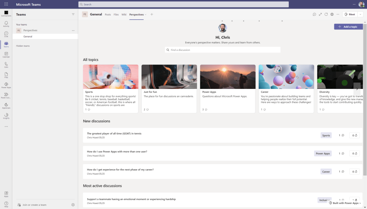This screenshot has width=367, height=209.
Task: Open the tab conversation icon
Action: (314, 14)
